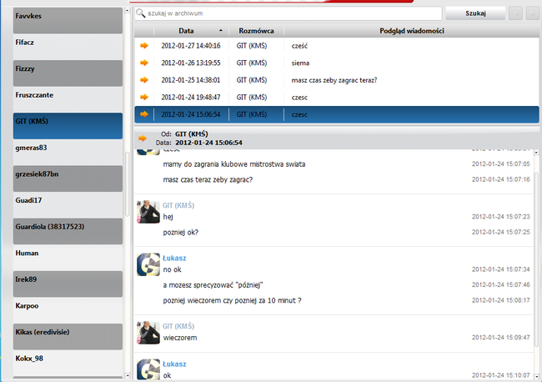Click the orange arrow next to 'Od: GIT (KMŚ)'

[143, 138]
